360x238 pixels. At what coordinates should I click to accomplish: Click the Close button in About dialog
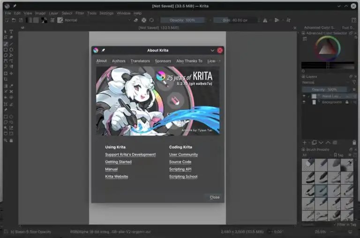(x=214, y=197)
